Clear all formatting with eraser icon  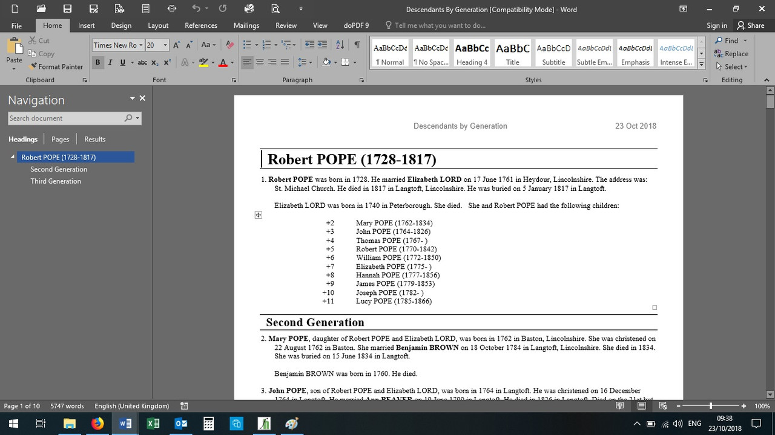tap(229, 45)
